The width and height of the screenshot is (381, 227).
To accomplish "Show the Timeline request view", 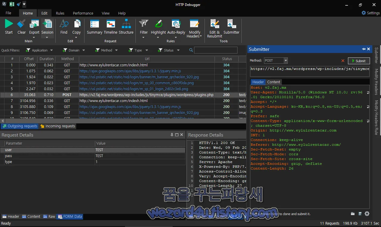I will coord(110,27).
